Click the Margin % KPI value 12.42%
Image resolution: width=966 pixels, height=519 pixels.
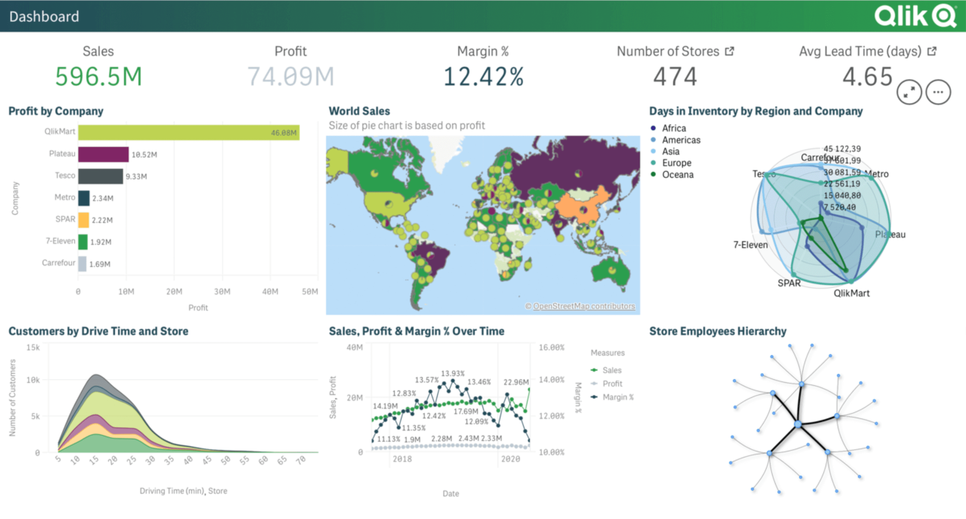pos(483,77)
